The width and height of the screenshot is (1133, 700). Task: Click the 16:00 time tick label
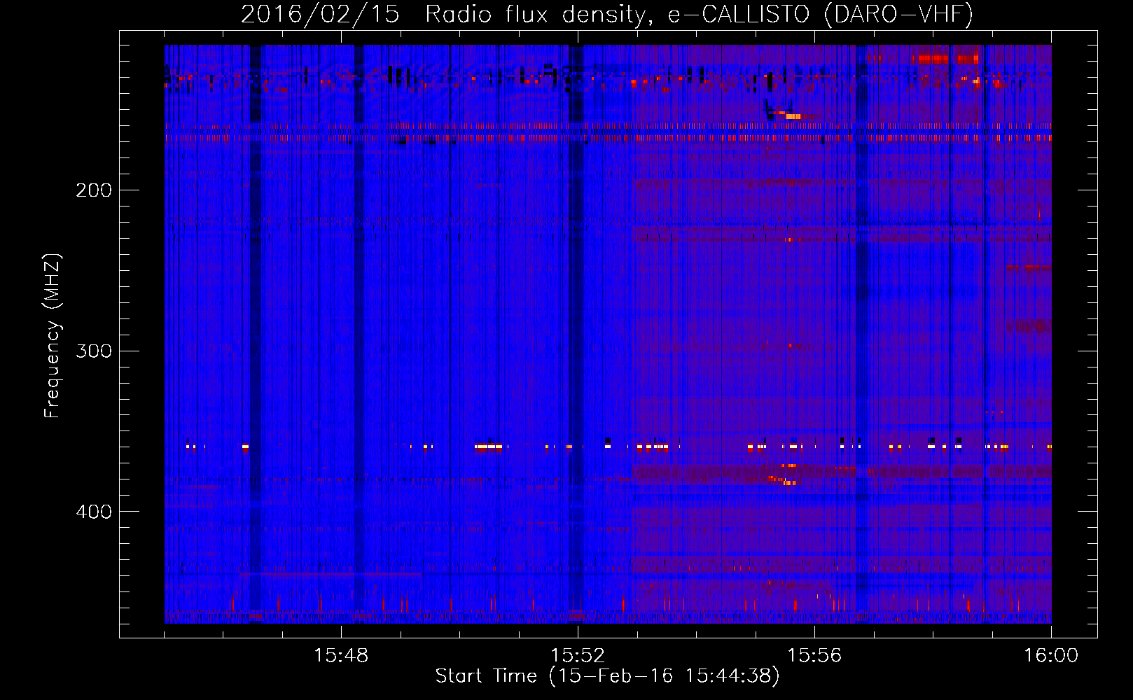click(x=1051, y=656)
